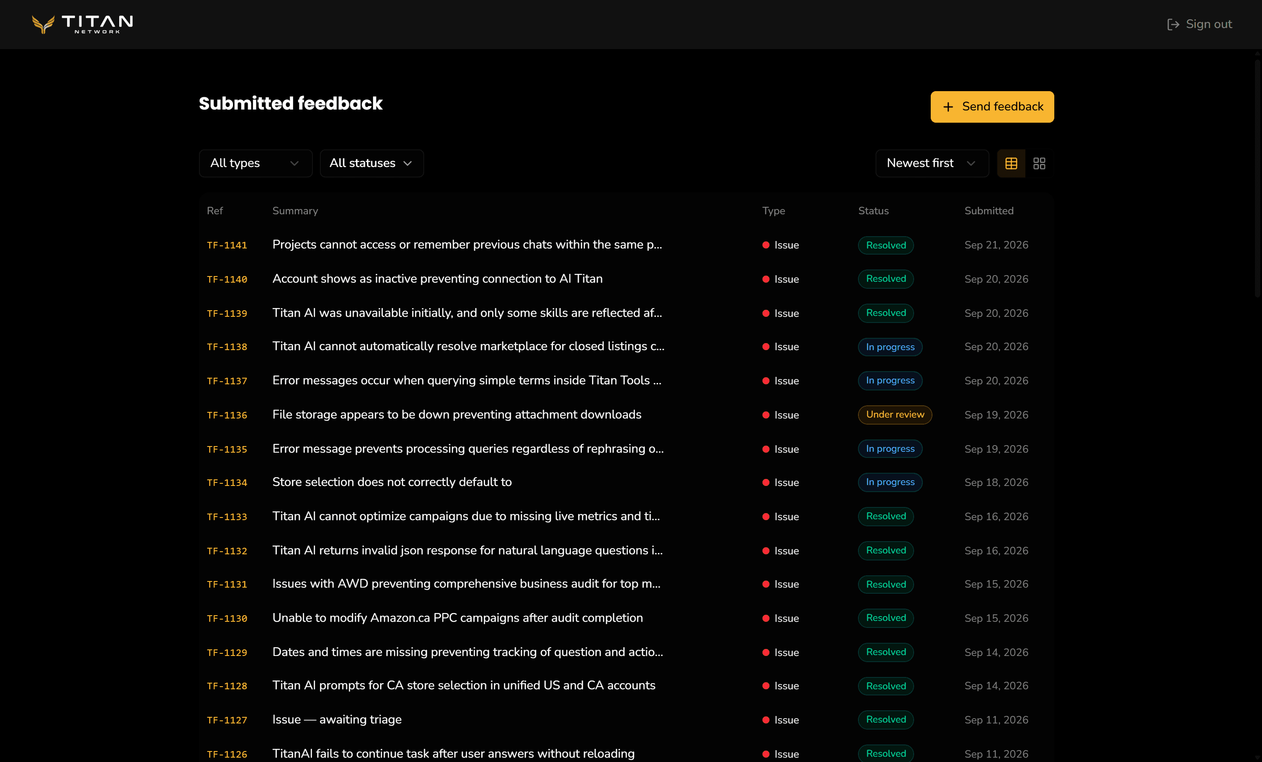Image resolution: width=1262 pixels, height=762 pixels.
Task: Click the Sep 18, 2026 submitted date
Action: click(x=996, y=482)
